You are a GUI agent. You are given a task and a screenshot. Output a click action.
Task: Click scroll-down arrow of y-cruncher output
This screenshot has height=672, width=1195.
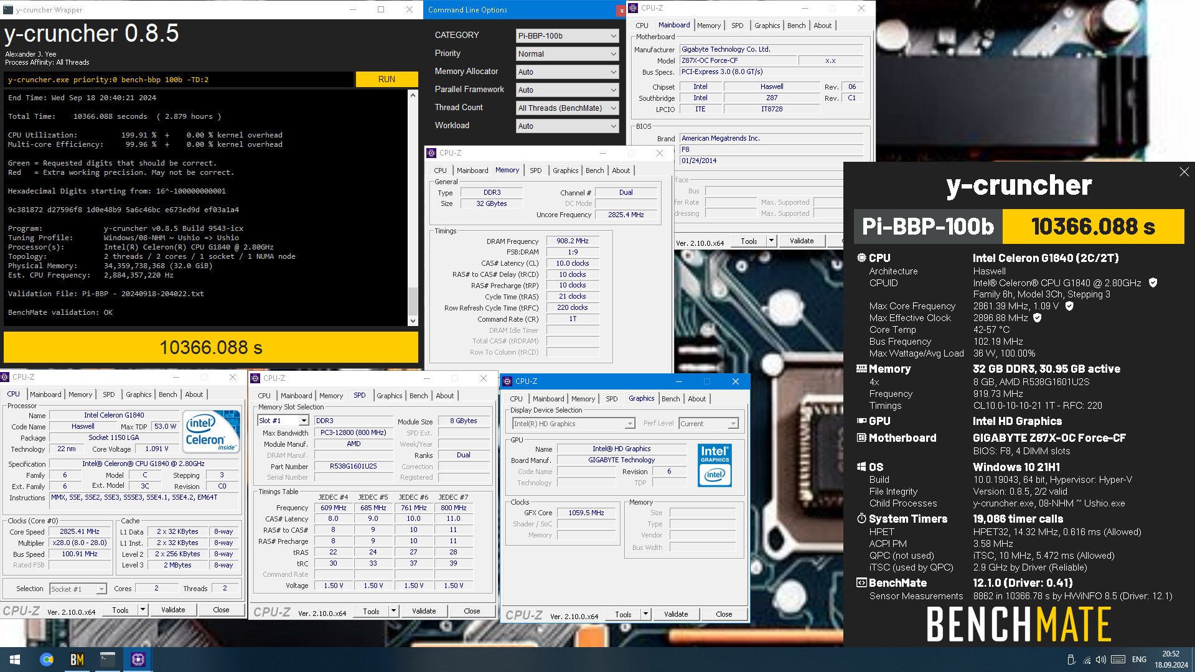coord(413,321)
